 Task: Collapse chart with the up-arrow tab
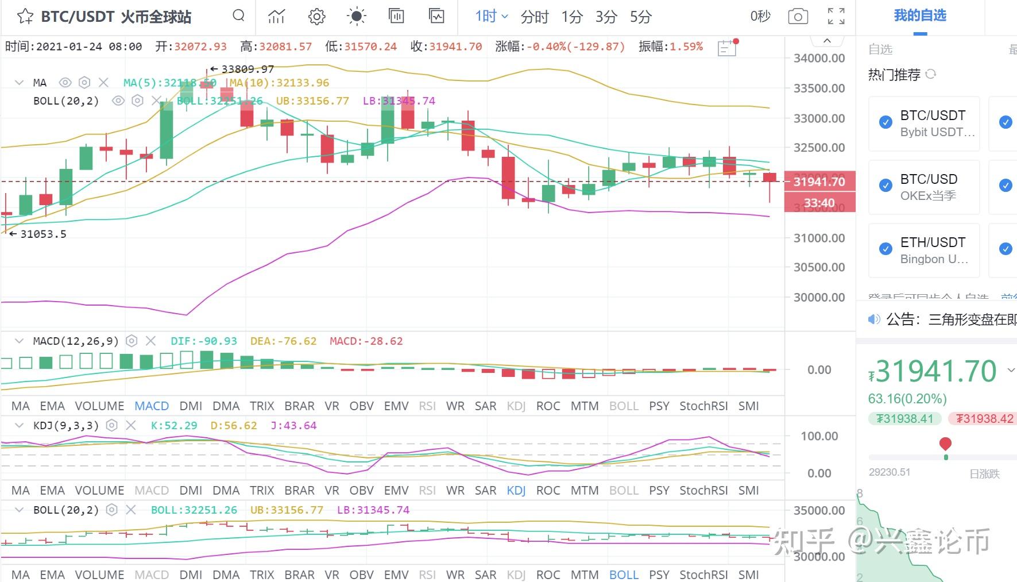coord(827,41)
